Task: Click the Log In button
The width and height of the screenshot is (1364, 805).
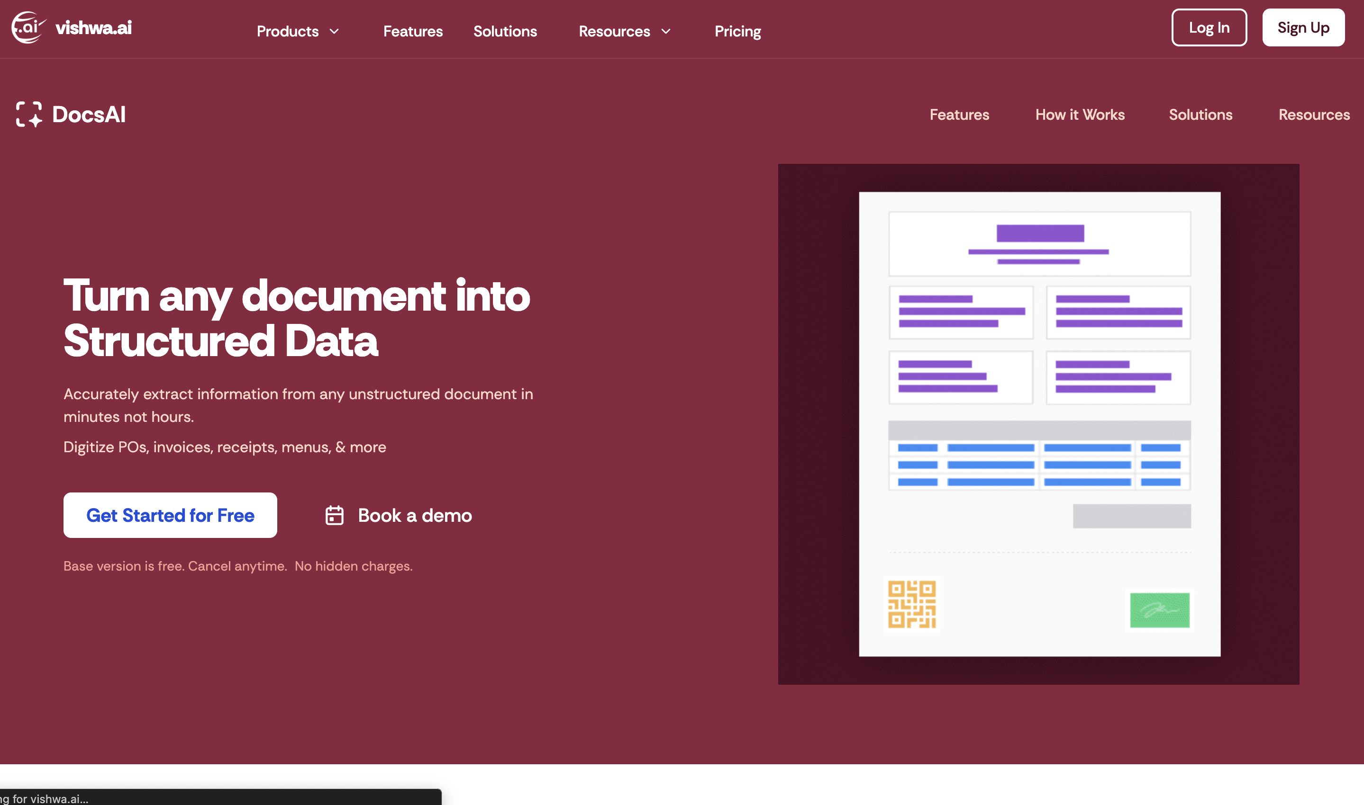Action: (1209, 27)
